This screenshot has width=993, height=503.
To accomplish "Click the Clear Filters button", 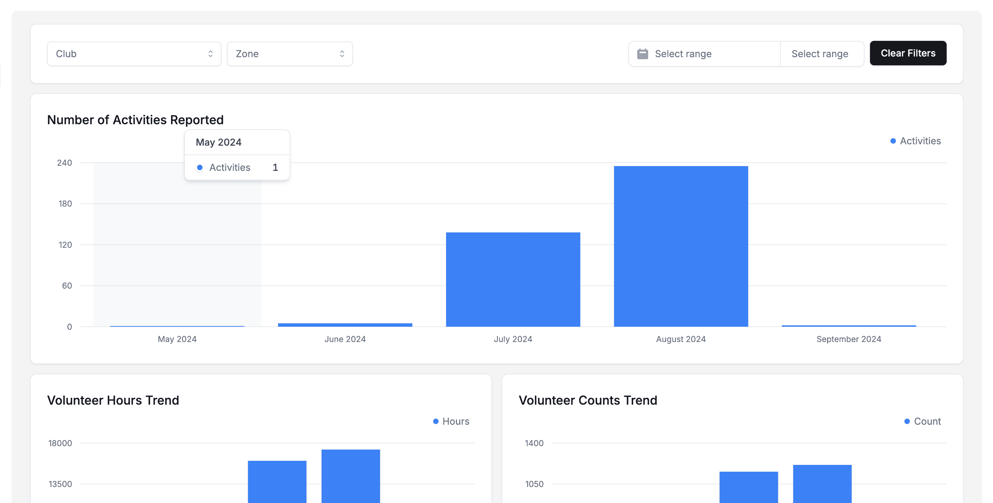I will coord(907,53).
